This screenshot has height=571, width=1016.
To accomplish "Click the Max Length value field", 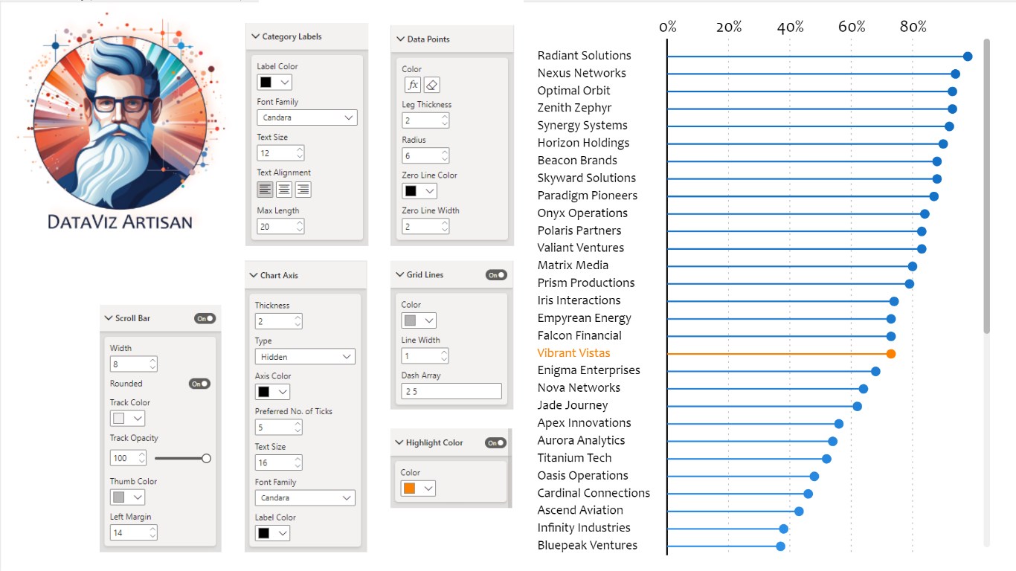I will coord(280,227).
